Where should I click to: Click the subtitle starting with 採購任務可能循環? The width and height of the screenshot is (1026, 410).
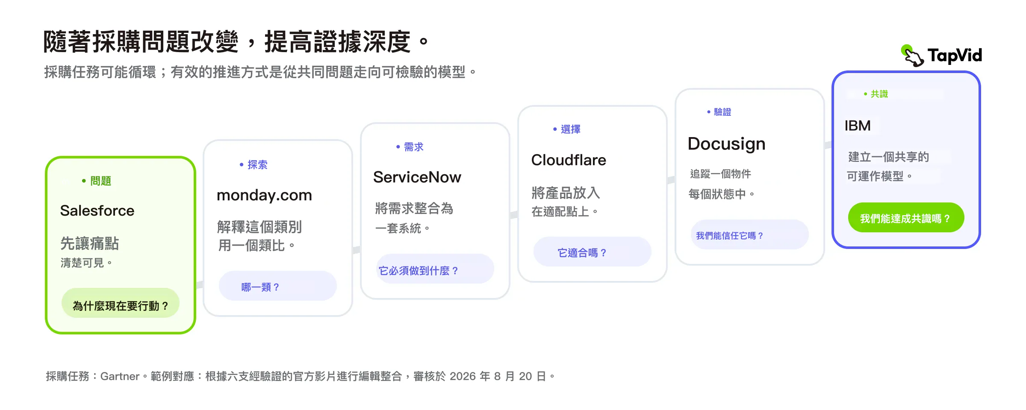[260, 72]
